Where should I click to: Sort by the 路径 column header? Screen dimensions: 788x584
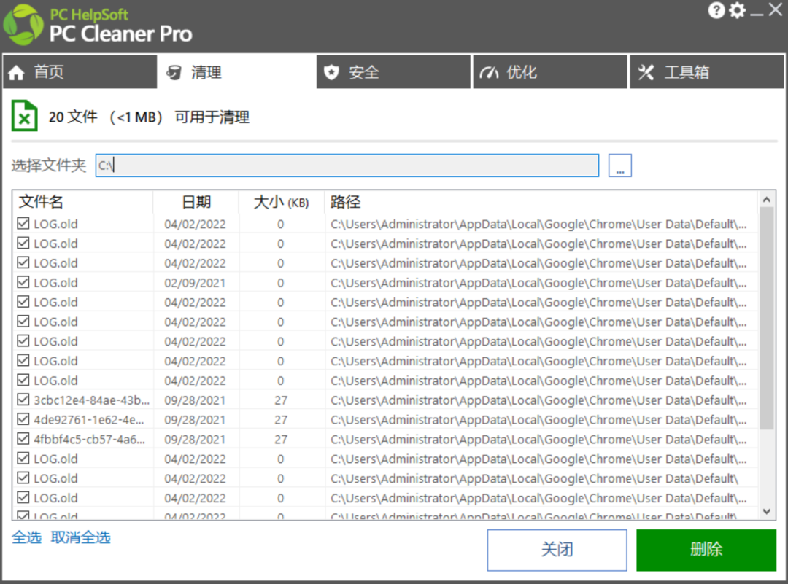coord(541,202)
